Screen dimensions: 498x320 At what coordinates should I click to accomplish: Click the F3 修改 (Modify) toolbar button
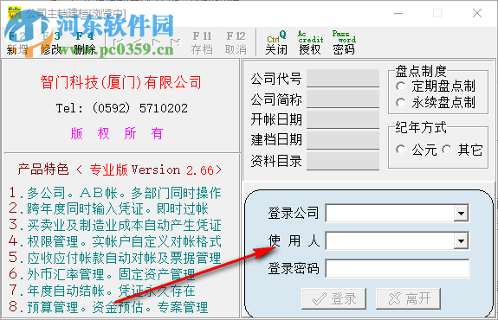[51, 43]
